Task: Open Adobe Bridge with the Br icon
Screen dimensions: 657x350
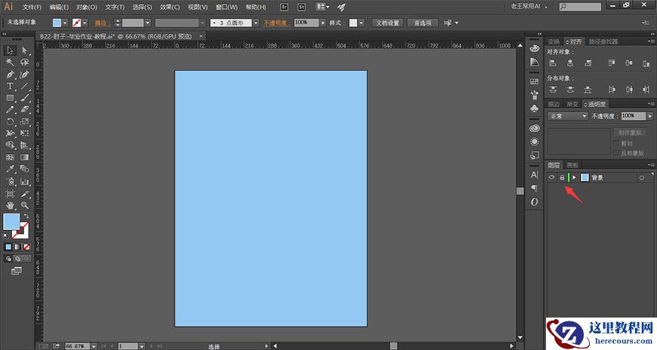Action: 284,7
